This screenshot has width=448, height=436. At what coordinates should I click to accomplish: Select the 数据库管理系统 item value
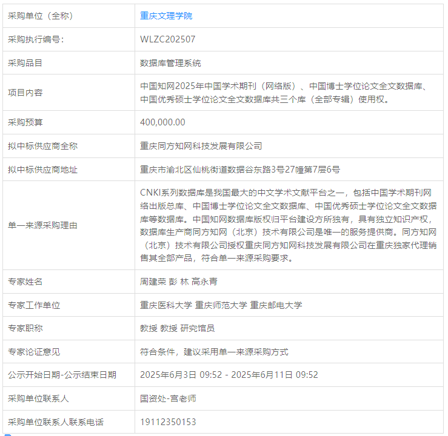[170, 62]
